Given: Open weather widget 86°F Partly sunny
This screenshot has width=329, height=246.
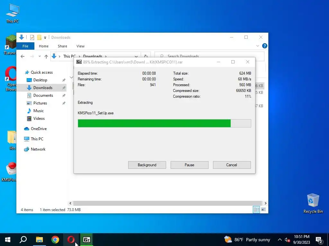Looking at the screenshot, I should pos(247,240).
